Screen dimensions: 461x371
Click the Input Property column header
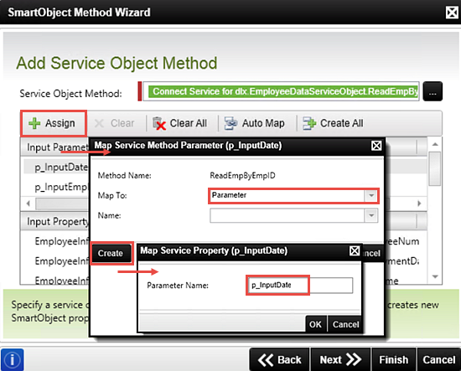coord(55,221)
